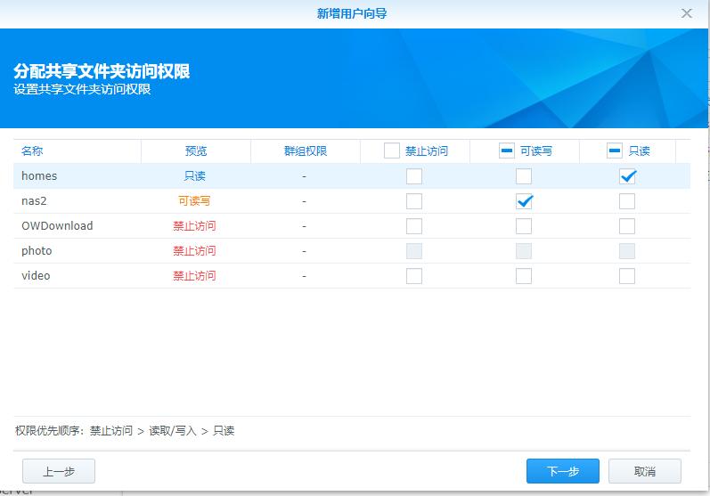Select the nas2 folder name
The width and height of the screenshot is (710, 496).
(34, 201)
